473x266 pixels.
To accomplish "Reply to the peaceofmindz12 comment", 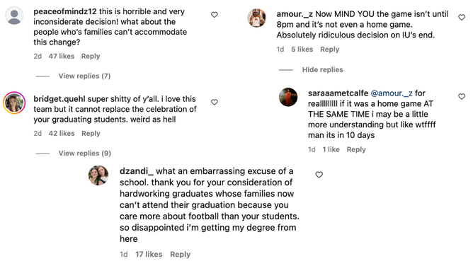I will pos(91,57).
